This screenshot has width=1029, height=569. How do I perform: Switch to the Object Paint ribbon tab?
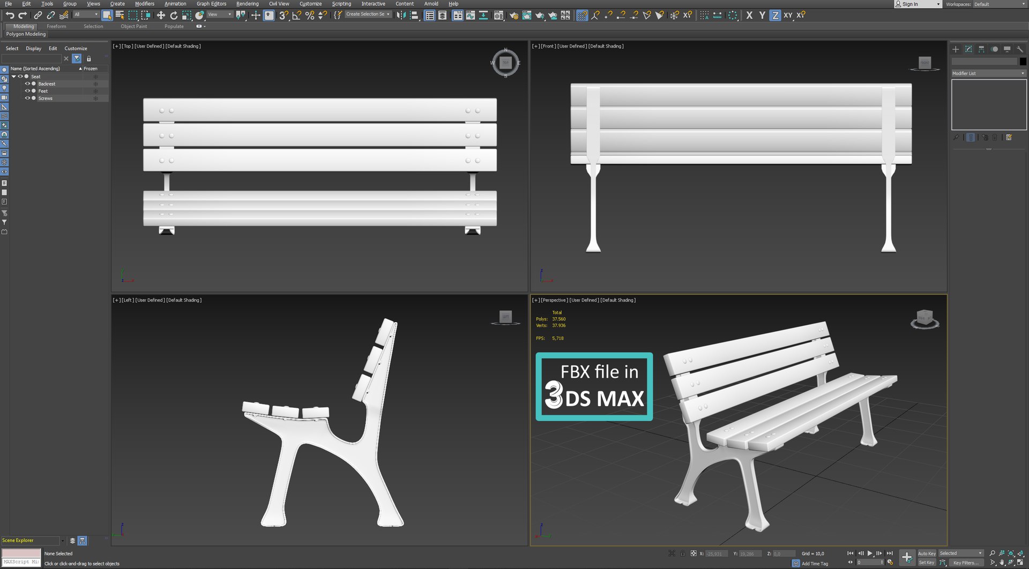click(133, 26)
